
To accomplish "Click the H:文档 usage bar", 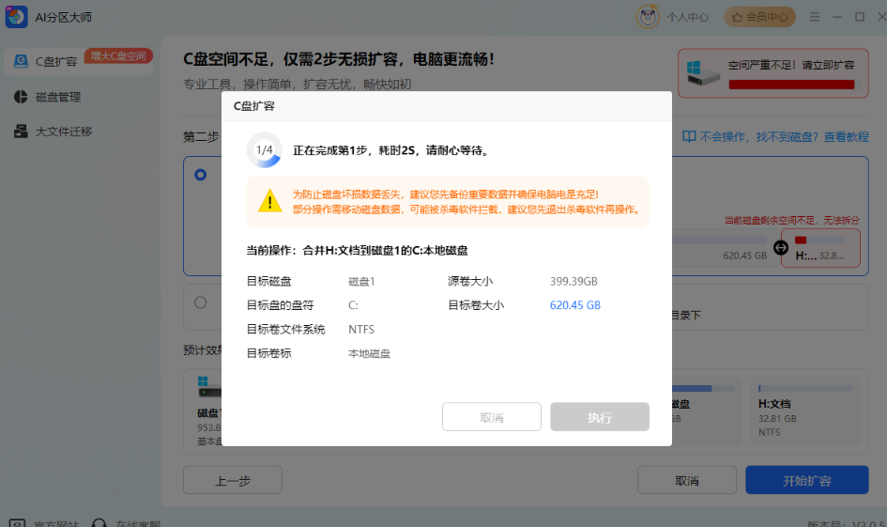I will (805, 388).
